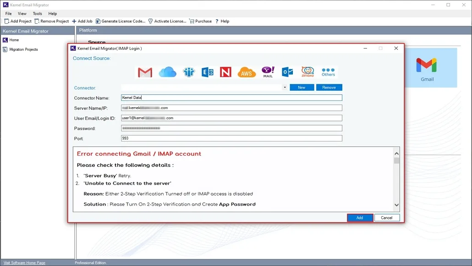Select Gmail as the source platform
472x266 pixels.
pyautogui.click(x=144, y=71)
